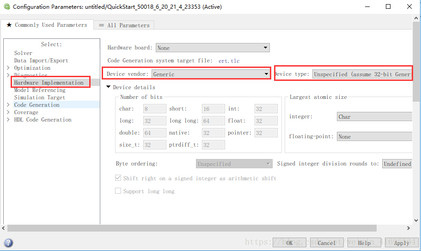The width and height of the screenshot is (421, 251).
Task: Click the vertical scrollbar thumb
Action: click(x=416, y=62)
